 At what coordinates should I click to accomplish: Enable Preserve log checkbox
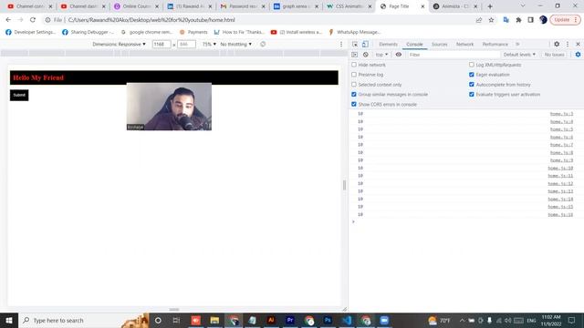(x=354, y=75)
